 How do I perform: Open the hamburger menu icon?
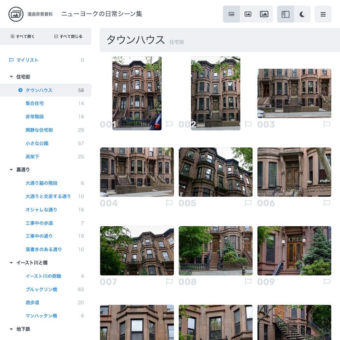coord(323,14)
